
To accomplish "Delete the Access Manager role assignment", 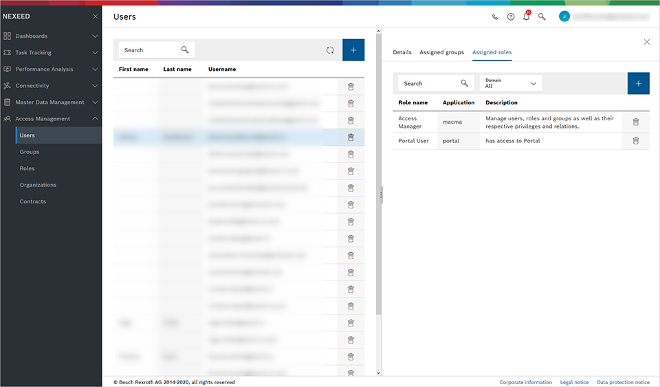I will [x=635, y=122].
